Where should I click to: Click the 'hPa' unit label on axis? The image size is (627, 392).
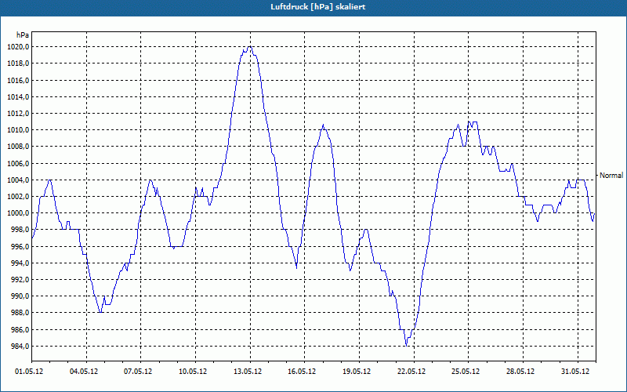click(x=23, y=35)
